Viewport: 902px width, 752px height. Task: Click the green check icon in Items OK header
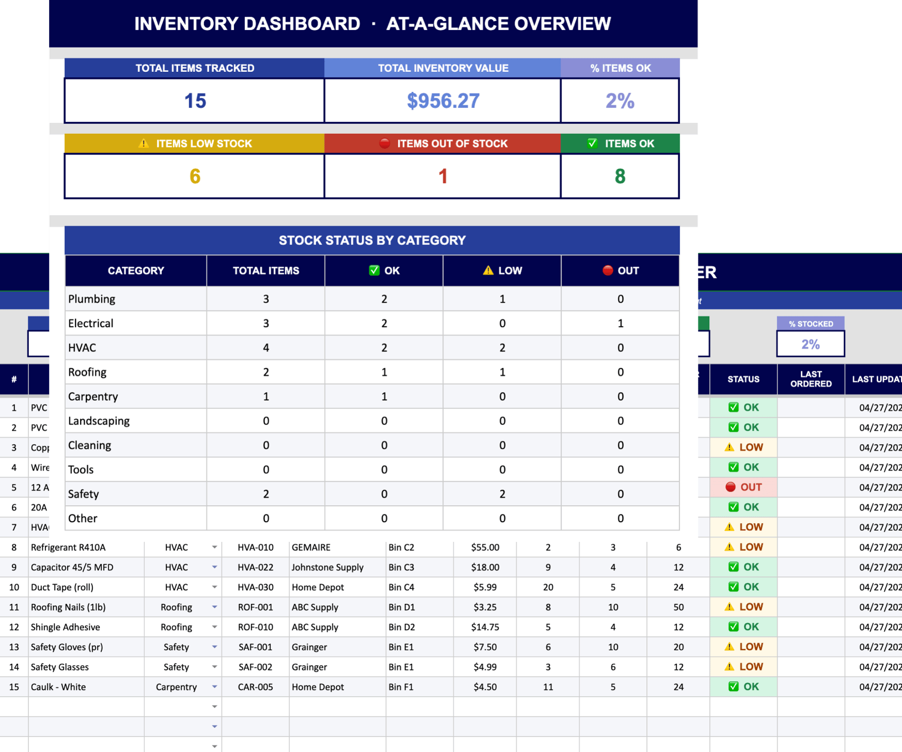click(593, 143)
